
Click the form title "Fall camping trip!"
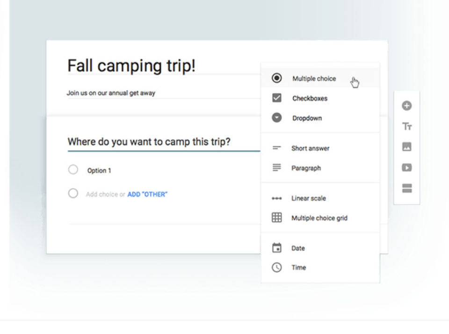131,66
